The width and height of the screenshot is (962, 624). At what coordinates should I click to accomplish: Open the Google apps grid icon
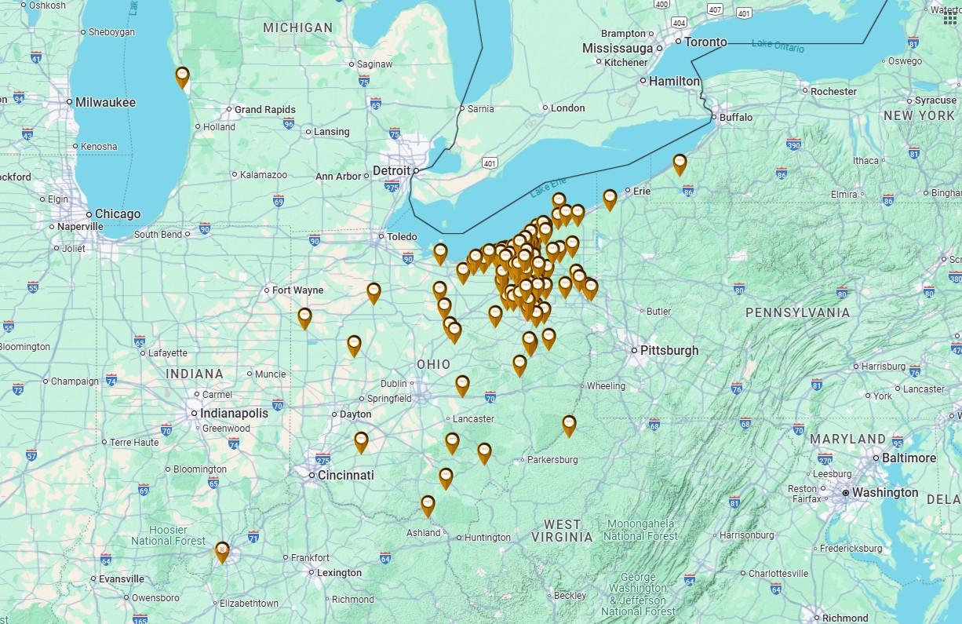[x=950, y=18]
